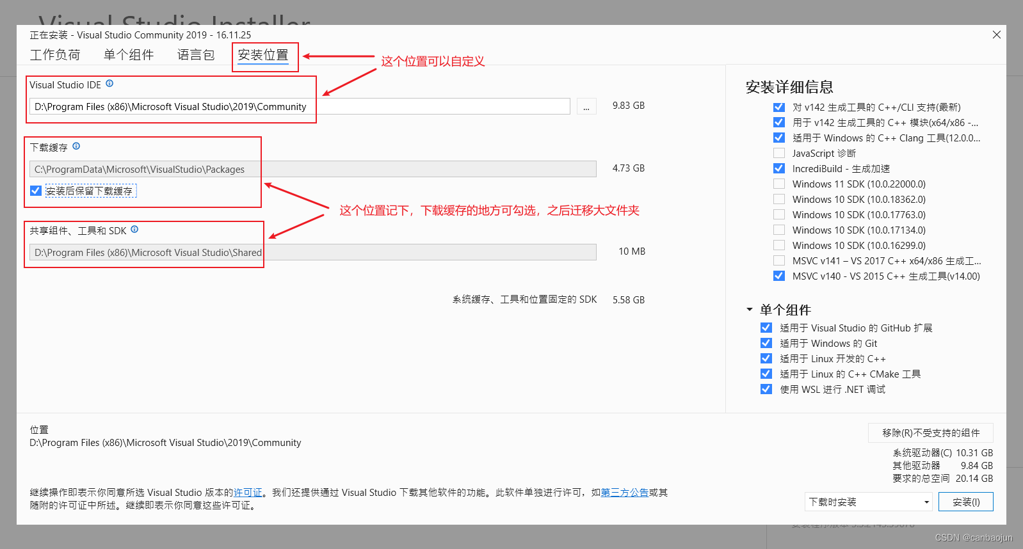Uncheck 适用于 Windows 的 Git

[x=766, y=343]
